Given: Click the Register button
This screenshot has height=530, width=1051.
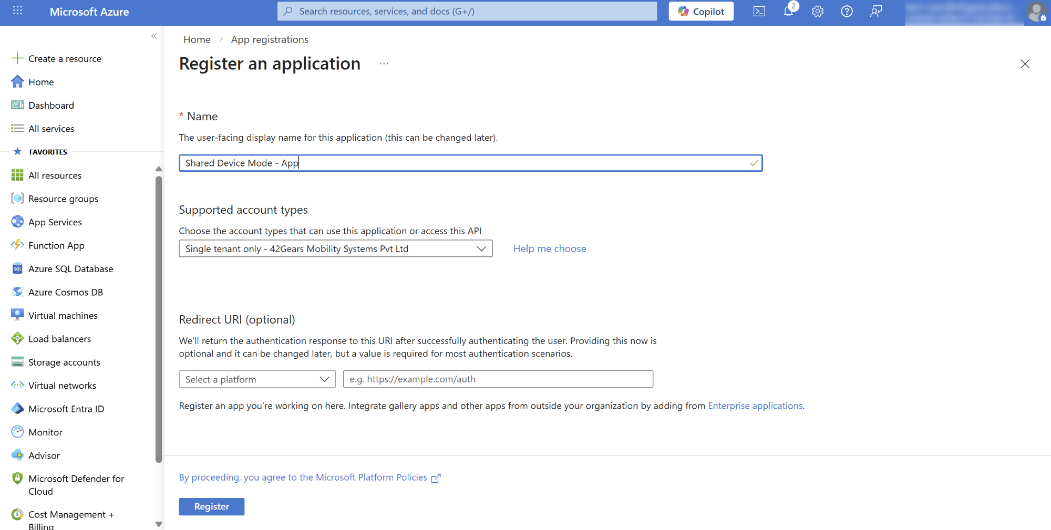Looking at the screenshot, I should (x=211, y=506).
